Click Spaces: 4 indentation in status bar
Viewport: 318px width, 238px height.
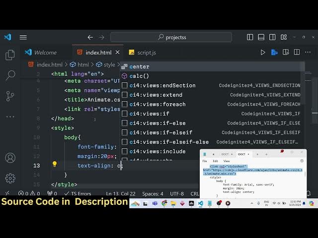(x=153, y=194)
